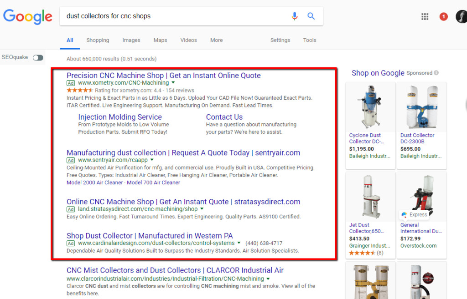
Task: Expand the dropdown arrow after sentryair.com/rcaapp URL
Action: (152, 160)
